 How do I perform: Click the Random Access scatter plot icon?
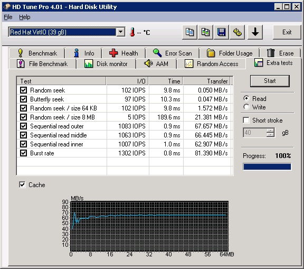point(189,63)
